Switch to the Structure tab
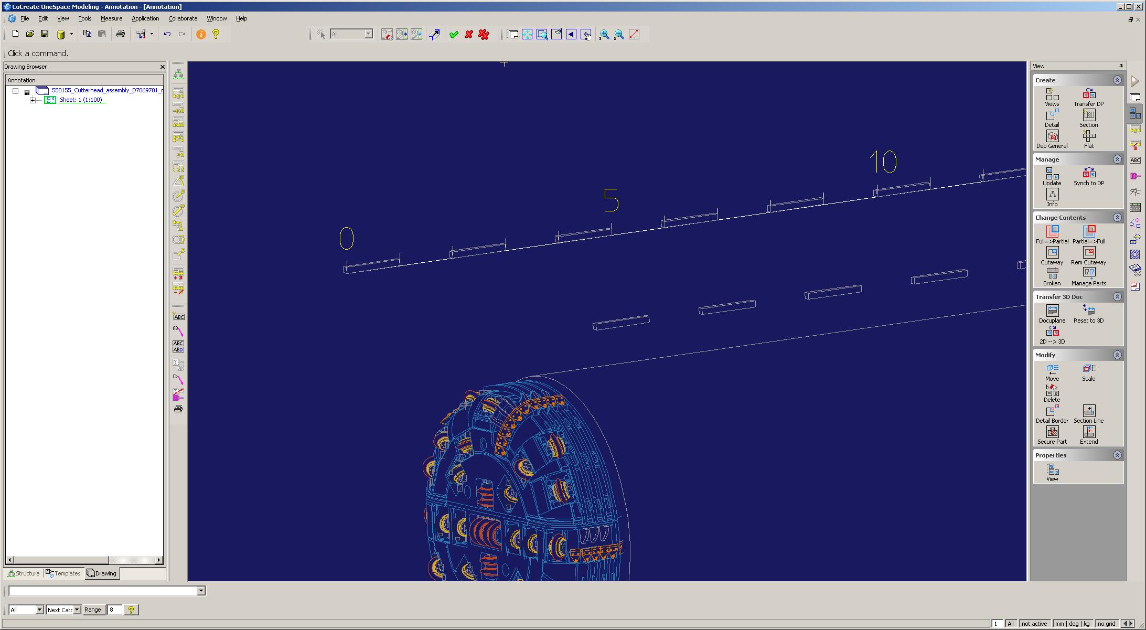 (24, 573)
